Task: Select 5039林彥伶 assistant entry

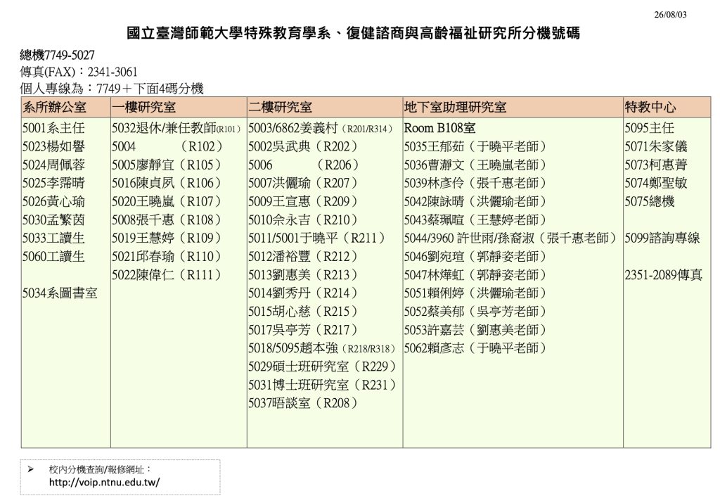Action: click(476, 184)
